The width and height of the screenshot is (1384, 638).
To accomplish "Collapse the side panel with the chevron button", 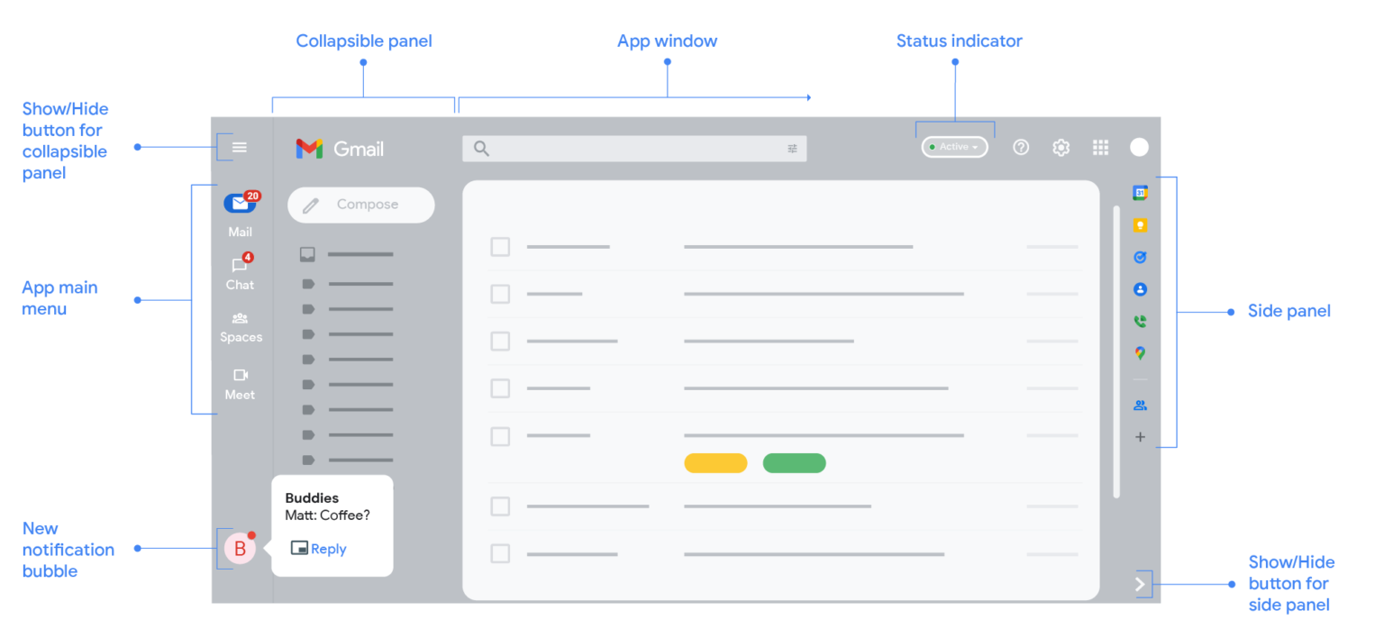I will click(1140, 584).
